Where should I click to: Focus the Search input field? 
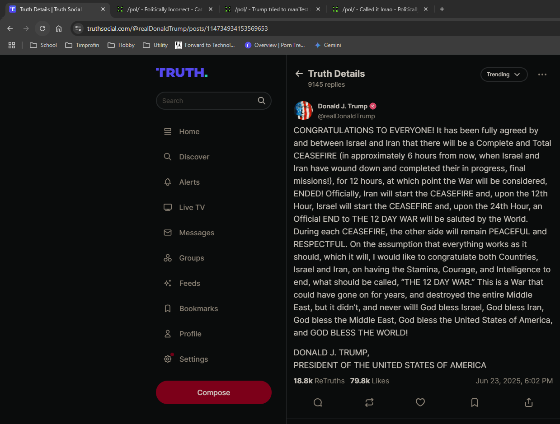[x=214, y=101]
